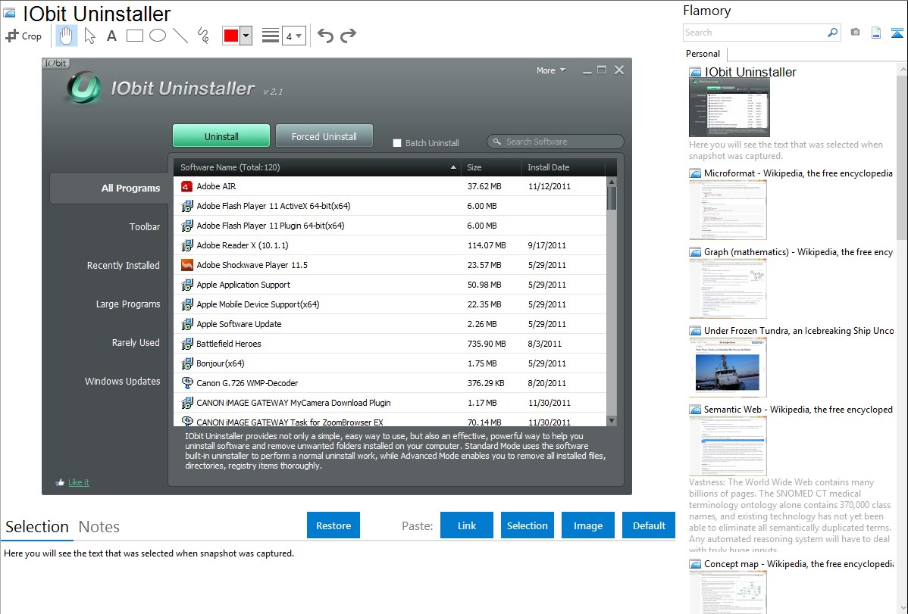Click the Flamory icon beside the page title
The width and height of the screenshot is (908, 614).
[9, 14]
